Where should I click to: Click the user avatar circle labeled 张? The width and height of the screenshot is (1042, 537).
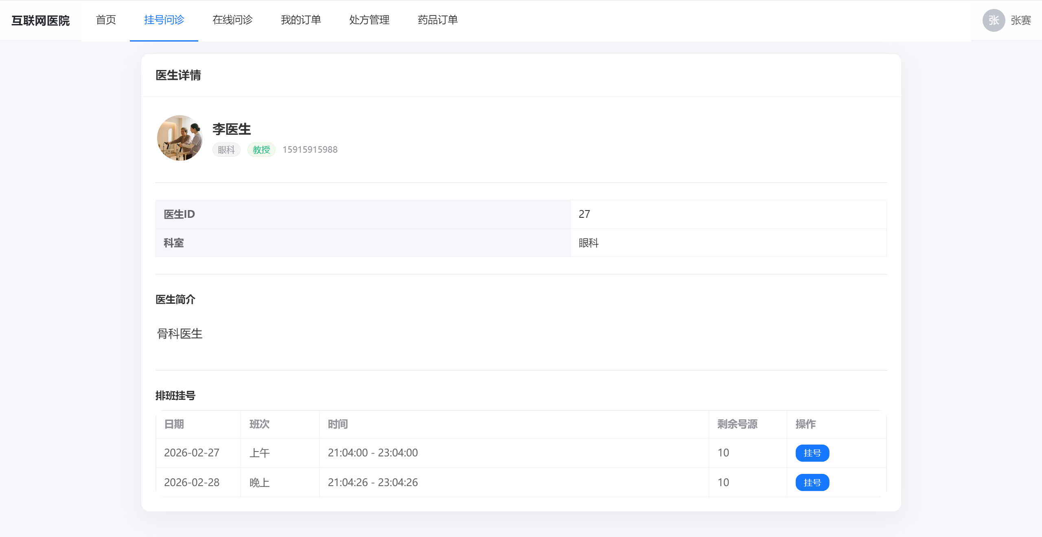(994, 20)
